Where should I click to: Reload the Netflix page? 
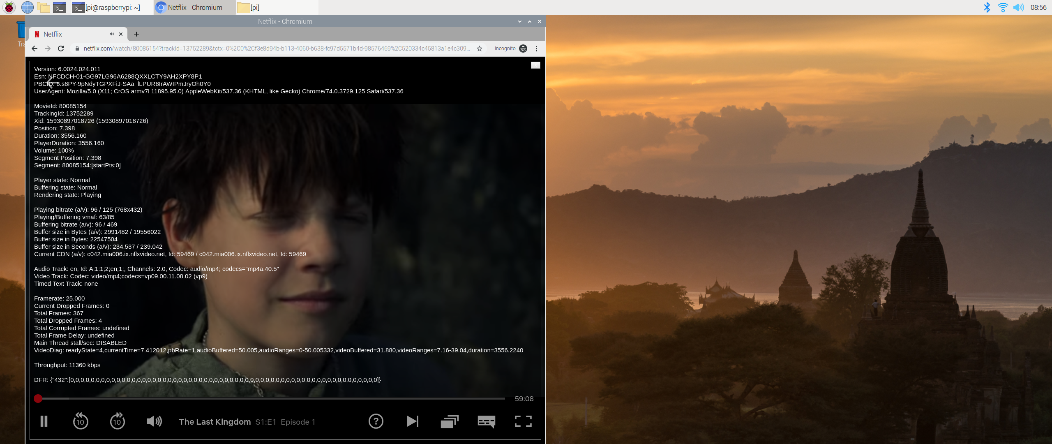tap(61, 49)
